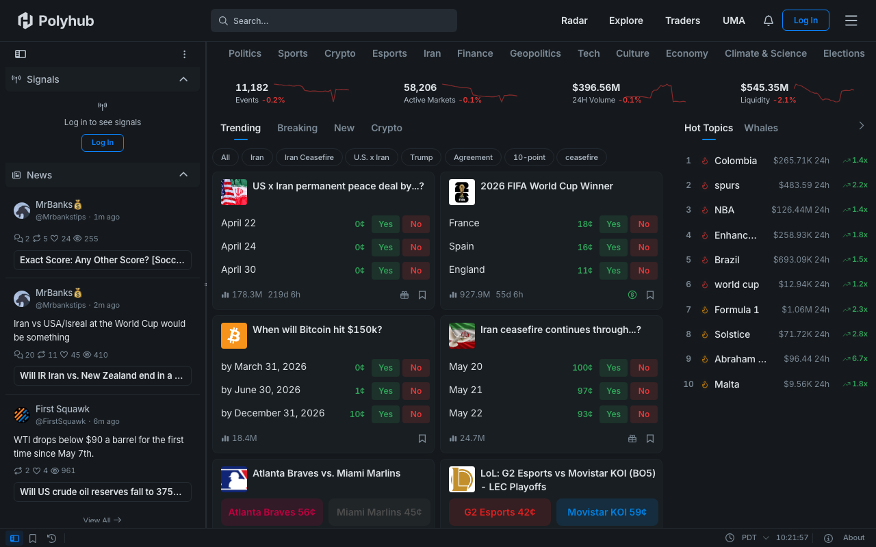Open the Climate & Science category
The height and width of the screenshot is (547, 876).
(766, 53)
